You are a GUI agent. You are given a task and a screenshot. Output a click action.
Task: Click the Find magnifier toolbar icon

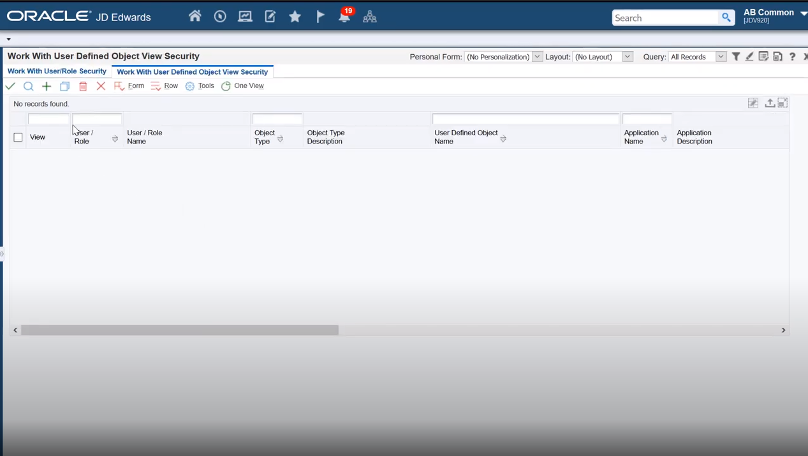28,86
